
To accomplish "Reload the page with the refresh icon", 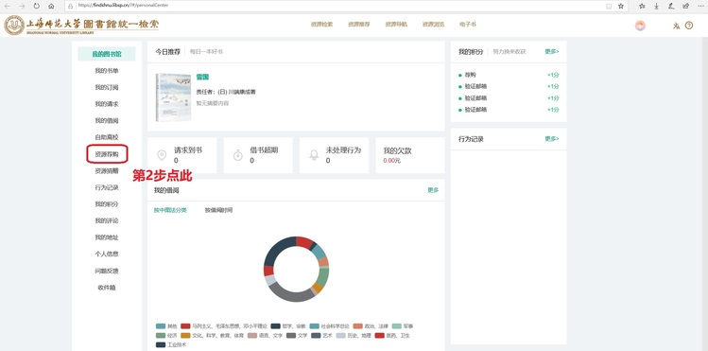I will [37, 6].
